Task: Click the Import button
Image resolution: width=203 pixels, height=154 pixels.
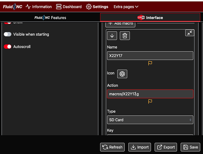Action: pyautogui.click(x=139, y=147)
